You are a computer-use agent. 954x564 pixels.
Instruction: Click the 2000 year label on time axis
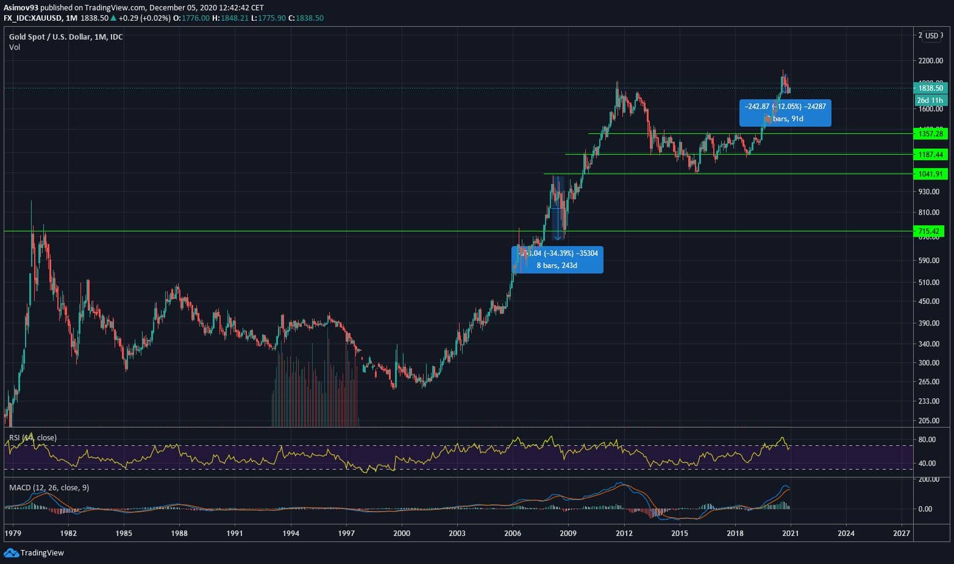click(402, 534)
